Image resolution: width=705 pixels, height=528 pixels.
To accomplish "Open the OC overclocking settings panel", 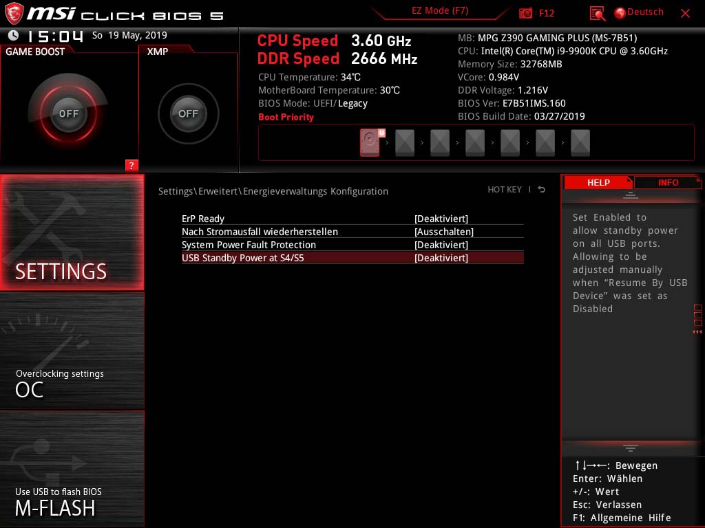I will 72,351.
